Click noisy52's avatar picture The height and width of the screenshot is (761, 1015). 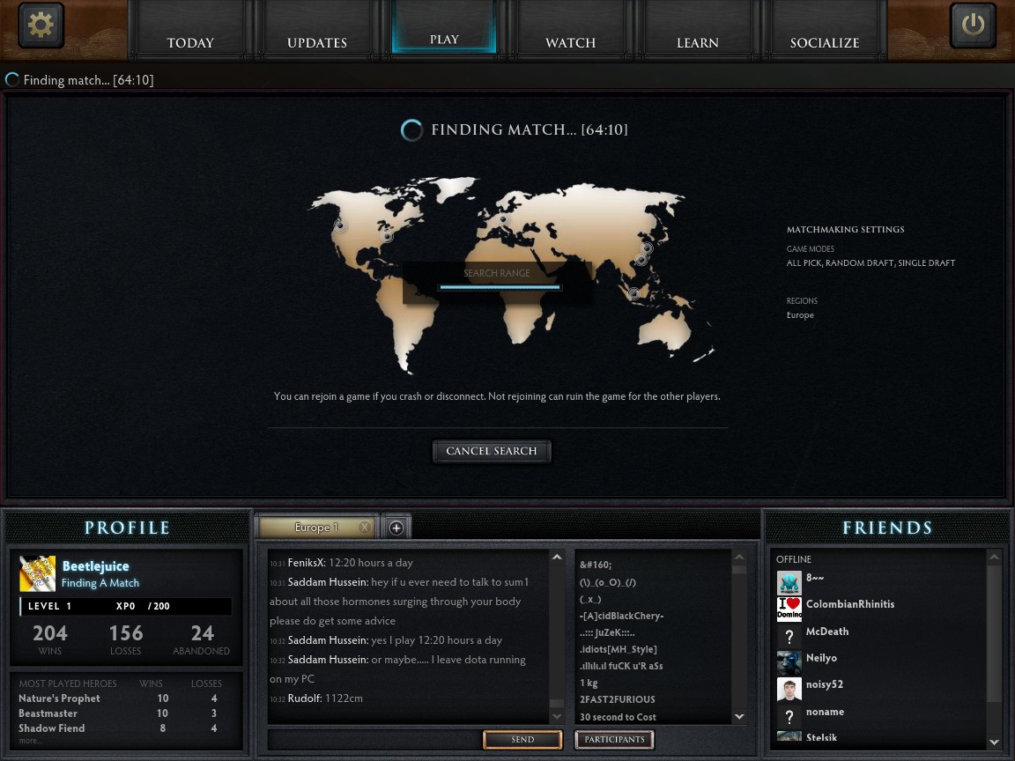point(789,689)
